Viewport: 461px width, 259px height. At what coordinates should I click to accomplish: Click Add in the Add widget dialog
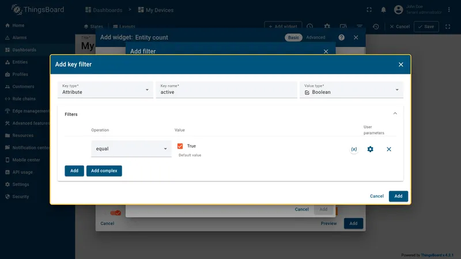(x=353, y=223)
